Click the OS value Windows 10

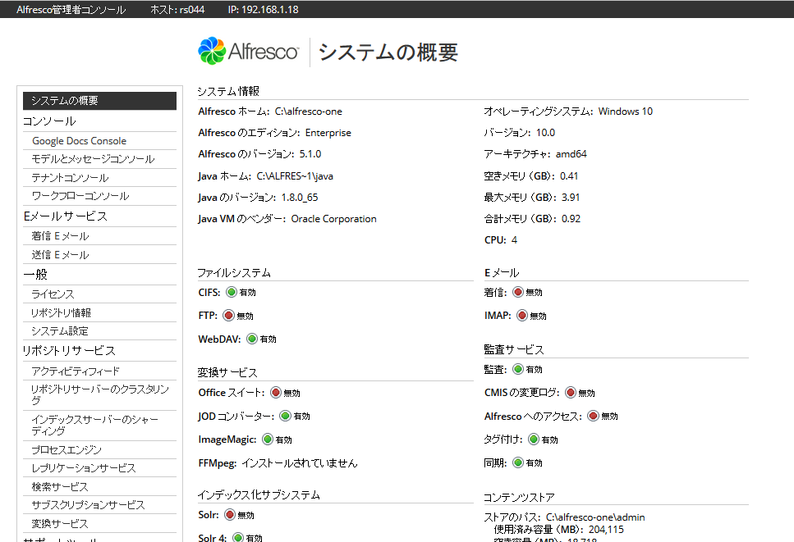coord(626,112)
